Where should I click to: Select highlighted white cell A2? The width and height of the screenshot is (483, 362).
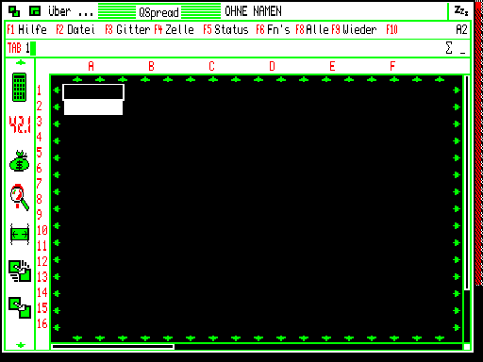[93, 107]
